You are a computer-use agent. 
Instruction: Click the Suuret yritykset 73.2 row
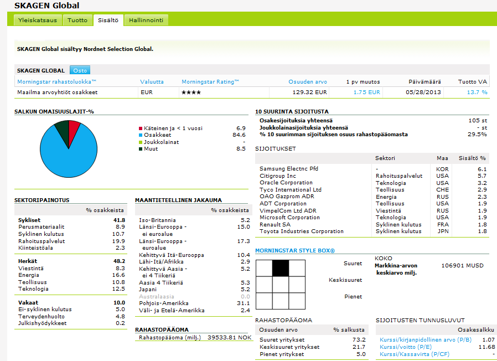click(x=313, y=340)
